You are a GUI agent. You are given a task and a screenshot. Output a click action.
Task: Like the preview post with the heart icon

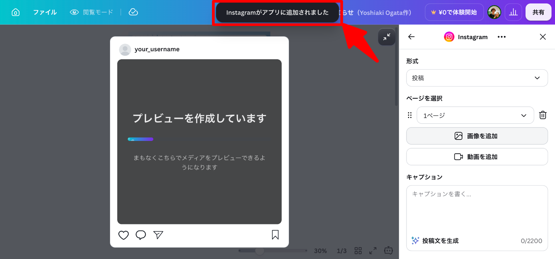click(x=123, y=235)
